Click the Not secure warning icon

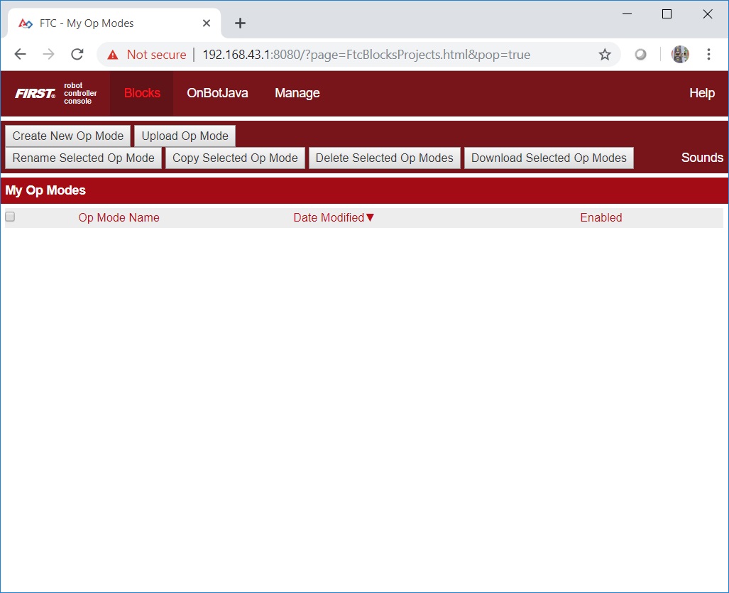click(113, 55)
